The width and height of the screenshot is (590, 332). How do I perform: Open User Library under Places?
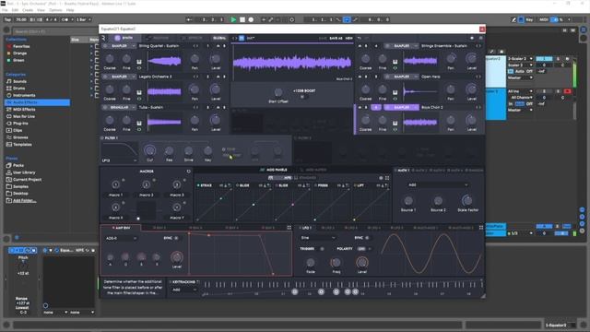[24, 172]
